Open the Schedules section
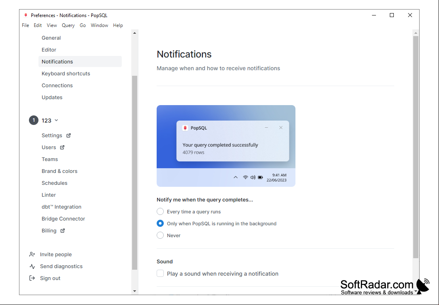 [55, 183]
